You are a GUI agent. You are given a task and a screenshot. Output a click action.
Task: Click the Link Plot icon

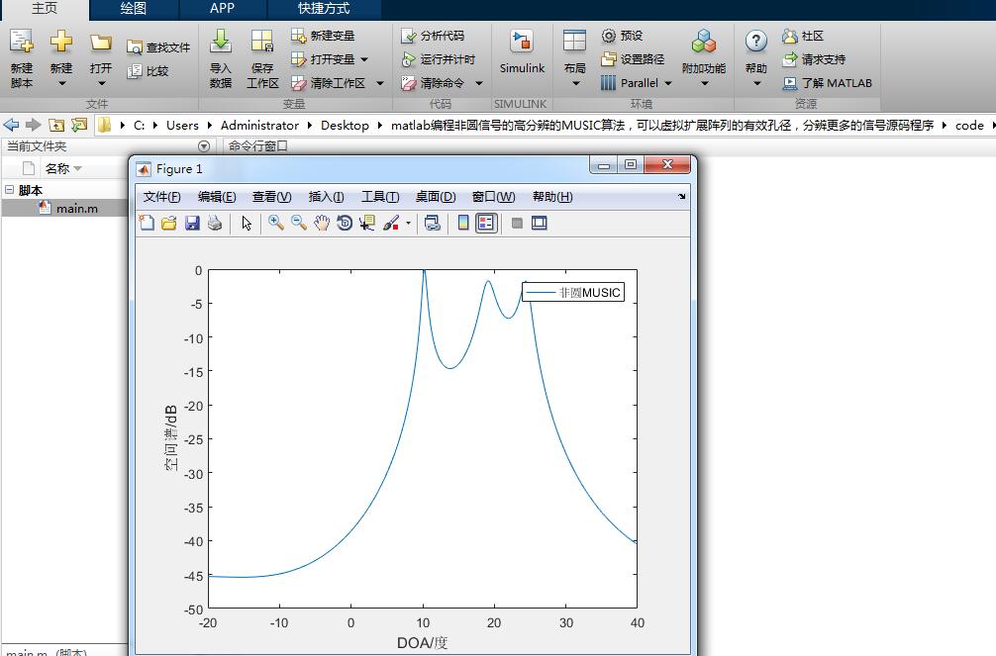pos(433,223)
